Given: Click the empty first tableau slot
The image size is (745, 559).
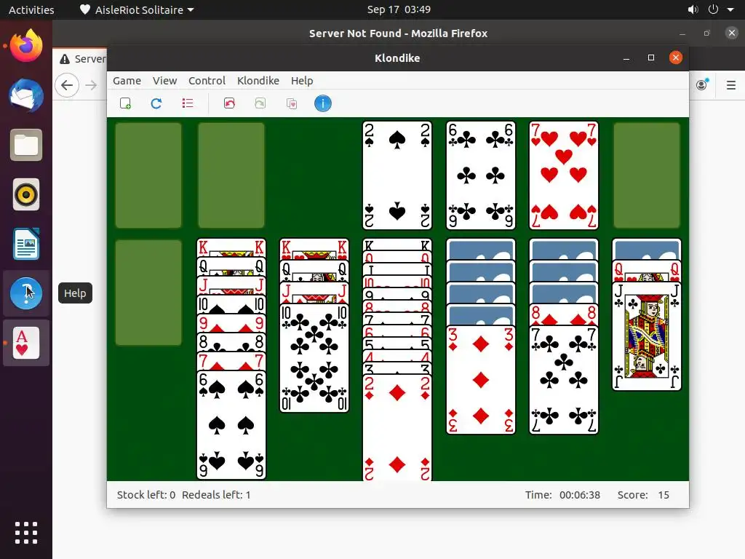Looking at the screenshot, I should (148, 293).
